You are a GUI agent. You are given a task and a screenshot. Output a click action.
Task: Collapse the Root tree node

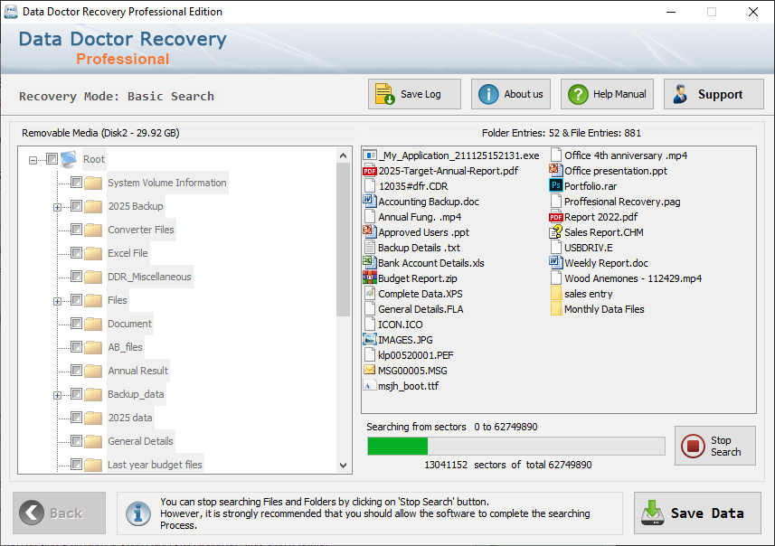point(33,160)
